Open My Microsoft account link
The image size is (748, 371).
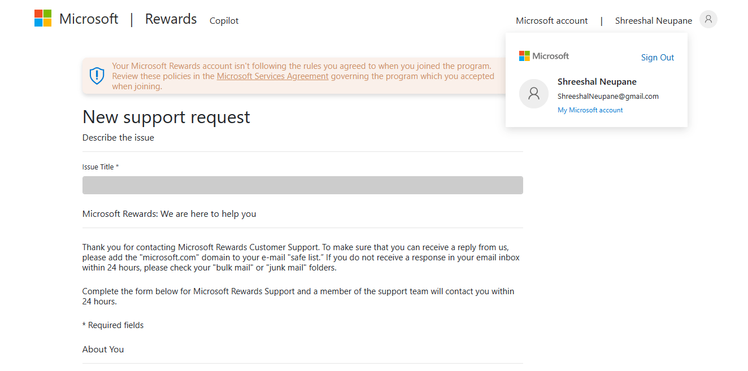tap(590, 110)
